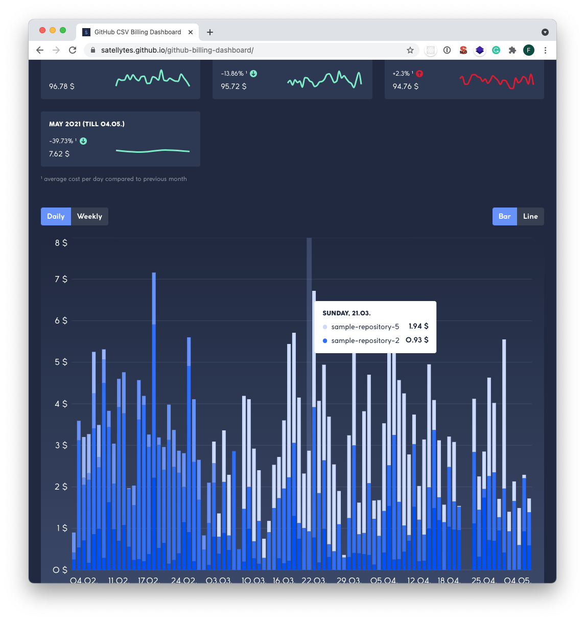Click the dropdown arrow at the tab bar's far right
This screenshot has height=621, width=585.
coord(545,32)
